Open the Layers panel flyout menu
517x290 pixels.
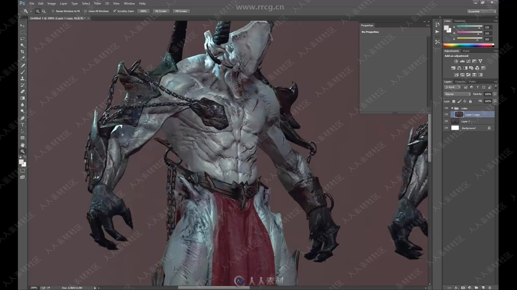(495, 82)
